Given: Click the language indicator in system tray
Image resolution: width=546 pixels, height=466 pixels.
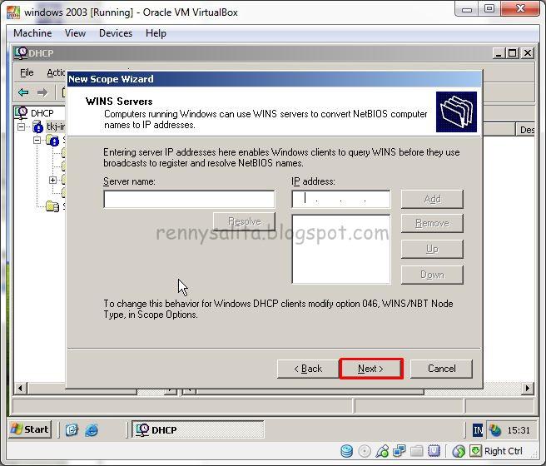Looking at the screenshot, I should [478, 430].
